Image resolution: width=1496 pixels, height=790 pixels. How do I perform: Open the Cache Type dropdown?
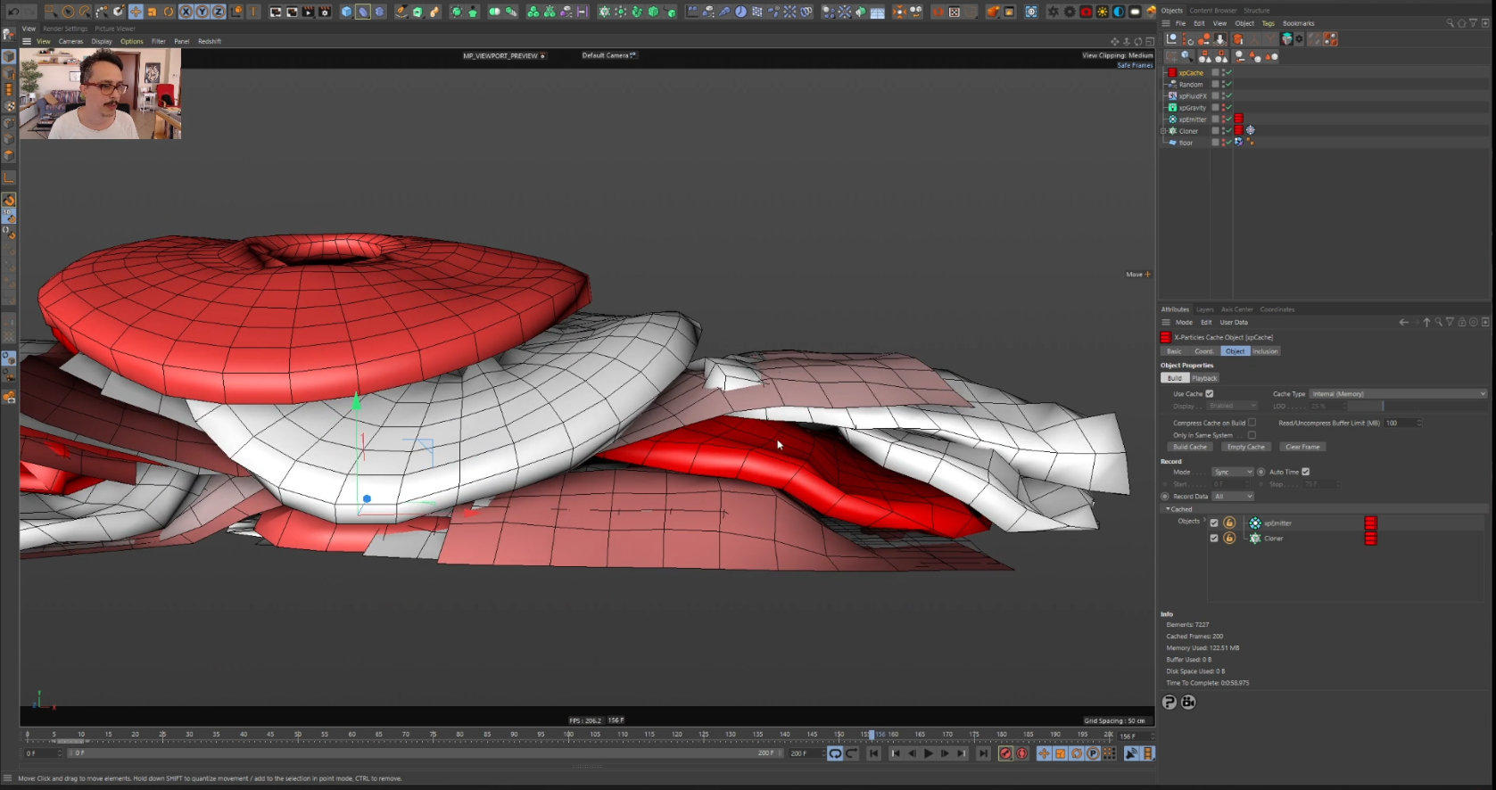[x=1397, y=393]
